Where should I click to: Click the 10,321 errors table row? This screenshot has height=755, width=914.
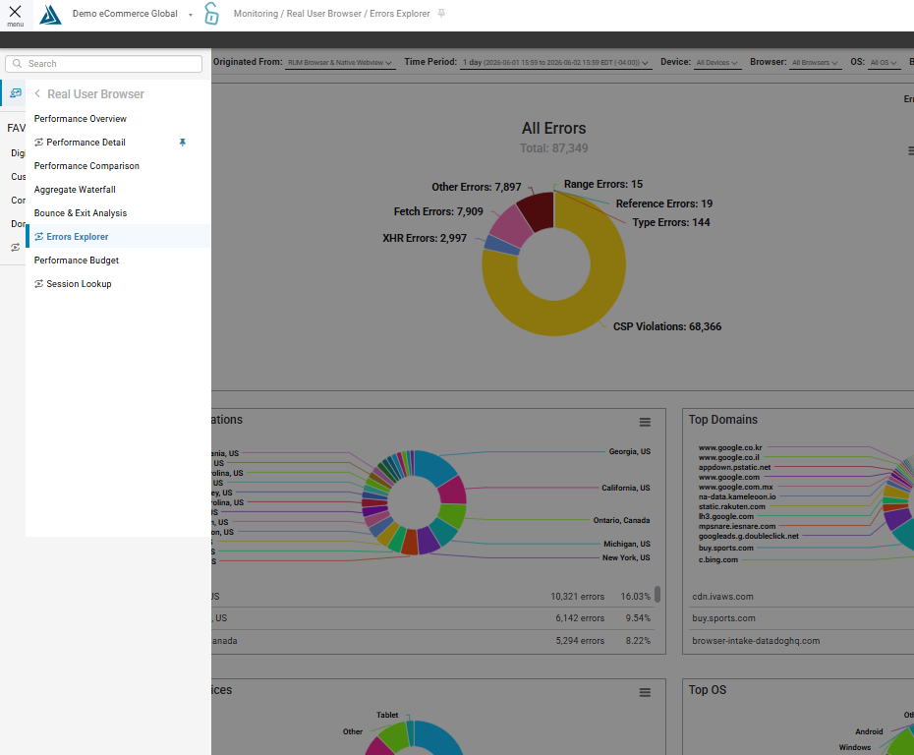(433, 597)
